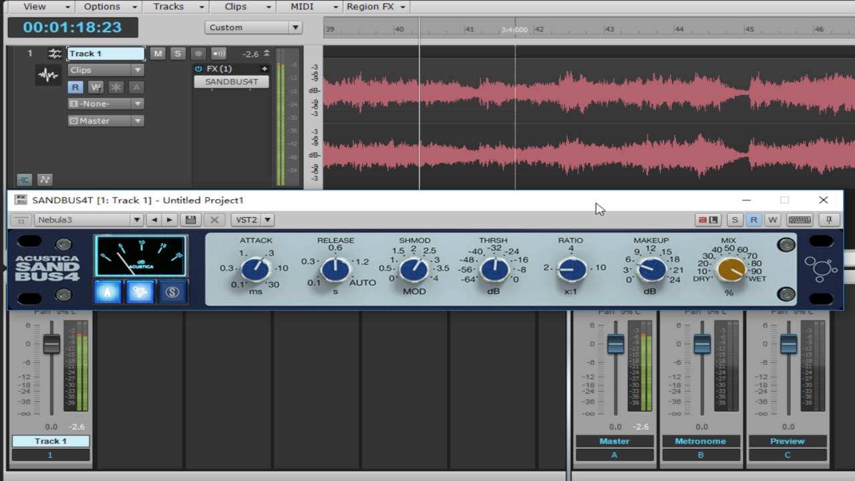Click the SANDBUS4 'S' mode button

click(x=172, y=292)
